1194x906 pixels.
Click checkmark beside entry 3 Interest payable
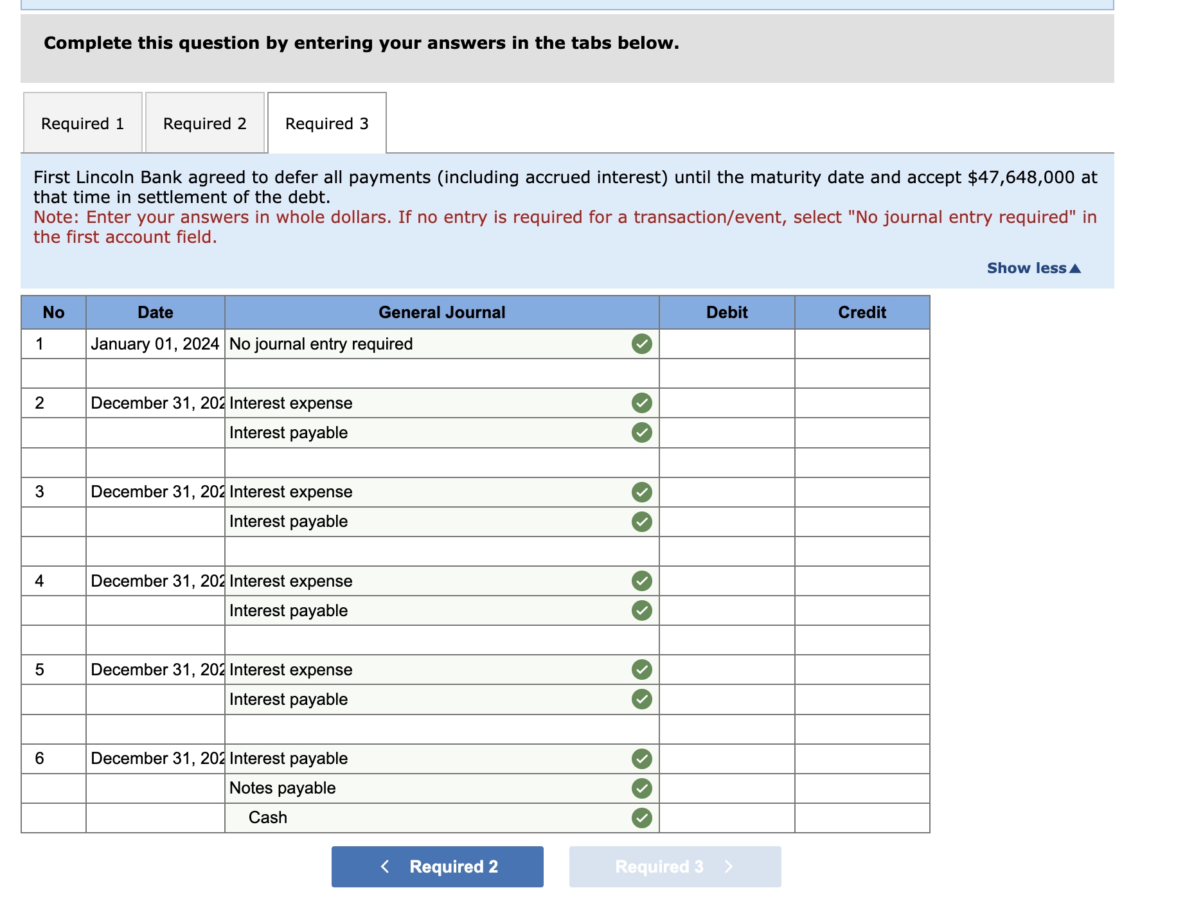pyautogui.click(x=641, y=522)
